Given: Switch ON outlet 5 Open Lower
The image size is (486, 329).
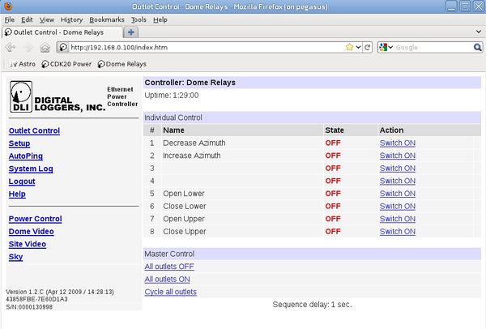Looking at the screenshot, I should [398, 194].
